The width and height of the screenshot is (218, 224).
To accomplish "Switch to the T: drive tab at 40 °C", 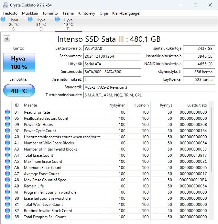I will [x=68, y=24].
